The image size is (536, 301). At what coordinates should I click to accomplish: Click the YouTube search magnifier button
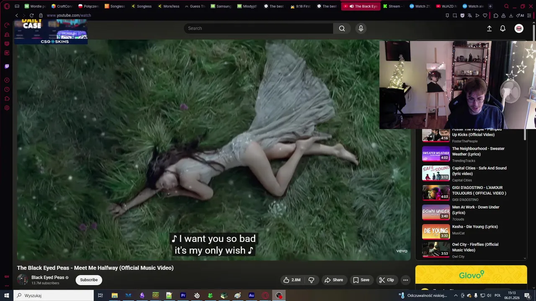tap(342, 28)
